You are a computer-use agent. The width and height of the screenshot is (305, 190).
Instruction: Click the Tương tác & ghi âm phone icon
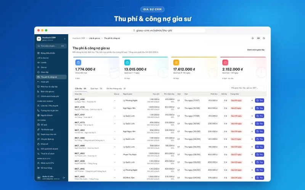point(39,111)
